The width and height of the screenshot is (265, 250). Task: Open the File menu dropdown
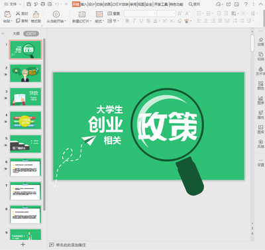coord(13,4)
